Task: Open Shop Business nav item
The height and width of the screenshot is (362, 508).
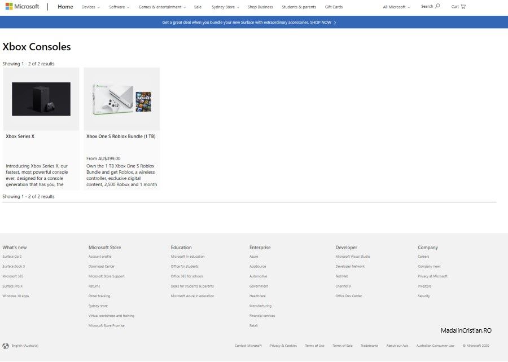Action: (260, 7)
